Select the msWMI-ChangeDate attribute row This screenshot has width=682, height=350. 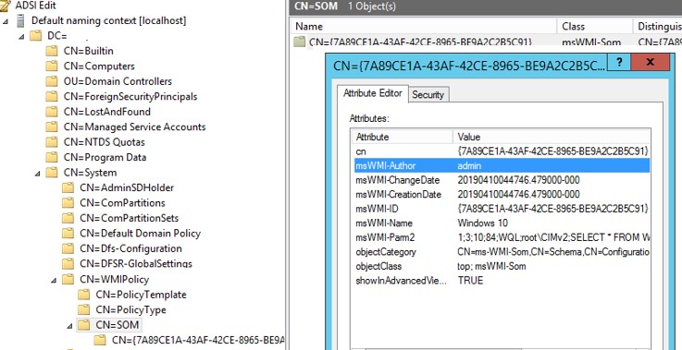pyautogui.click(x=502, y=180)
